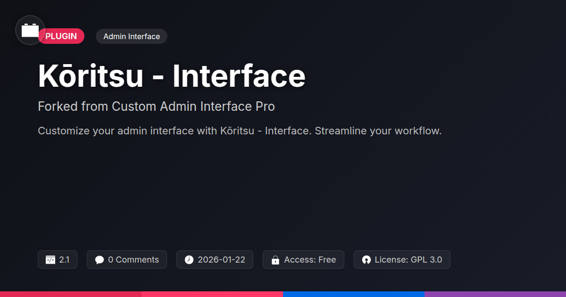
Task: Select the 2026-01-22 date text
Action: tap(221, 260)
